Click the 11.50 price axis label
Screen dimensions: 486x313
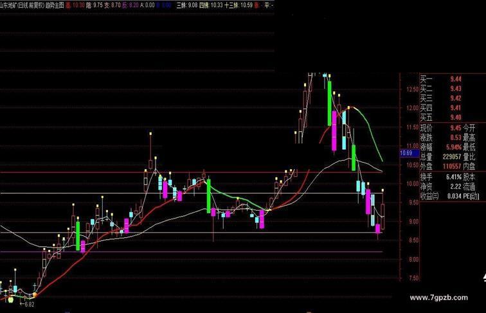pyautogui.click(x=413, y=127)
